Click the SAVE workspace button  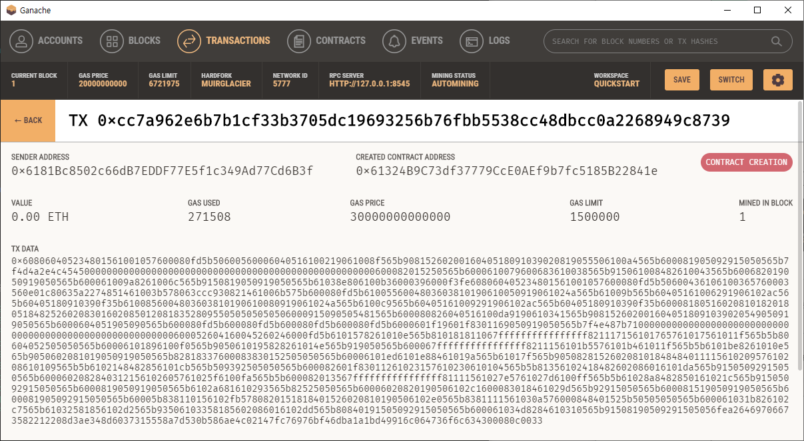coord(682,80)
